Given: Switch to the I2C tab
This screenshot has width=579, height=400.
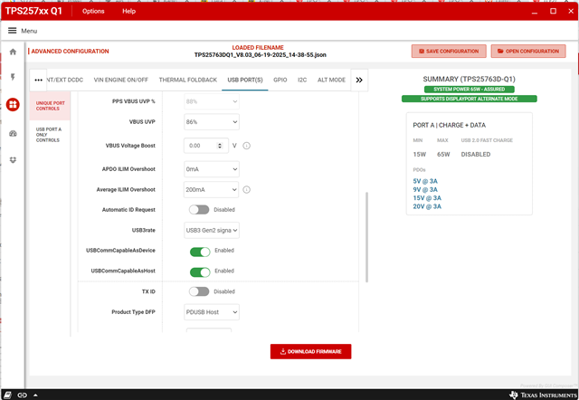Looking at the screenshot, I should tap(302, 80).
